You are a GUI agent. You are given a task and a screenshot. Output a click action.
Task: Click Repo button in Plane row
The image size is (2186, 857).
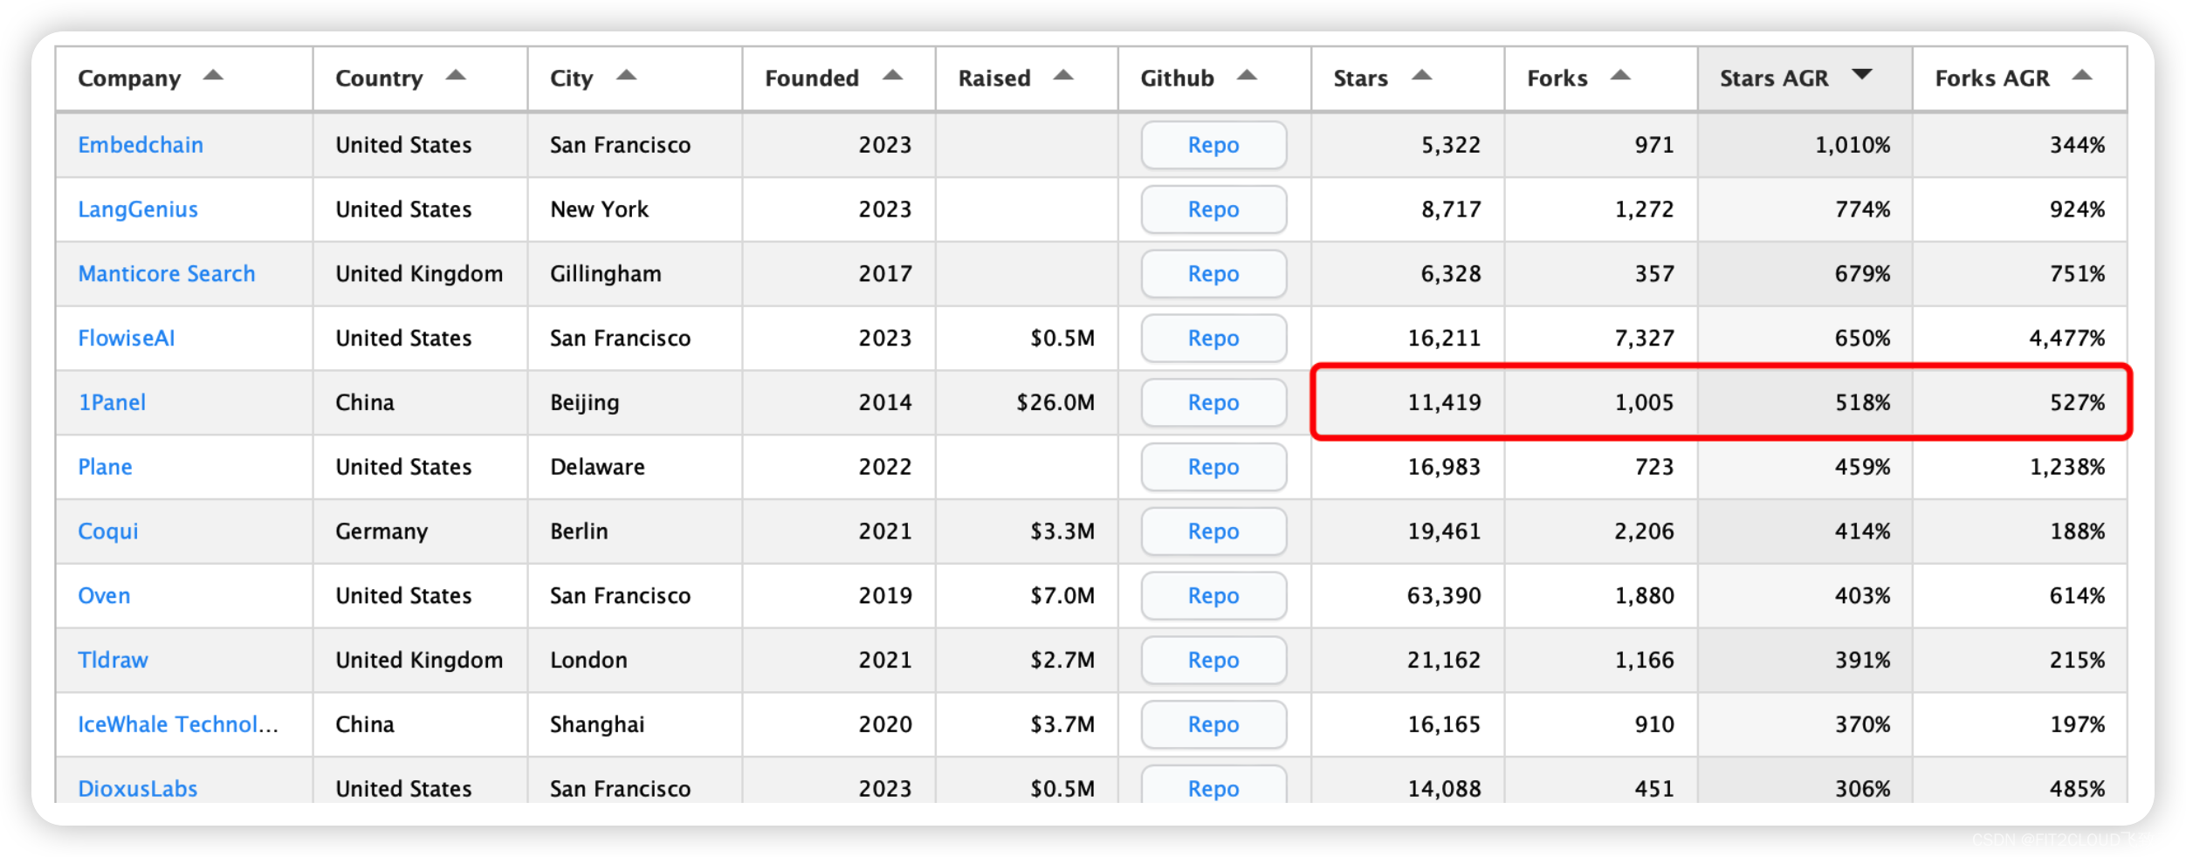pyautogui.click(x=1213, y=467)
